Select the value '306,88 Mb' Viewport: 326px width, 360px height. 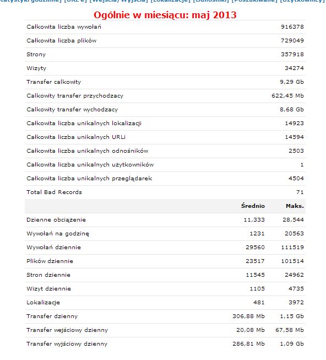(x=248, y=316)
